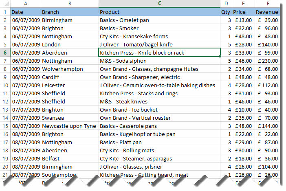Click Kitchen Press - Knife block or rack
Viewport: 286px width, 191px height.
click(x=159, y=53)
